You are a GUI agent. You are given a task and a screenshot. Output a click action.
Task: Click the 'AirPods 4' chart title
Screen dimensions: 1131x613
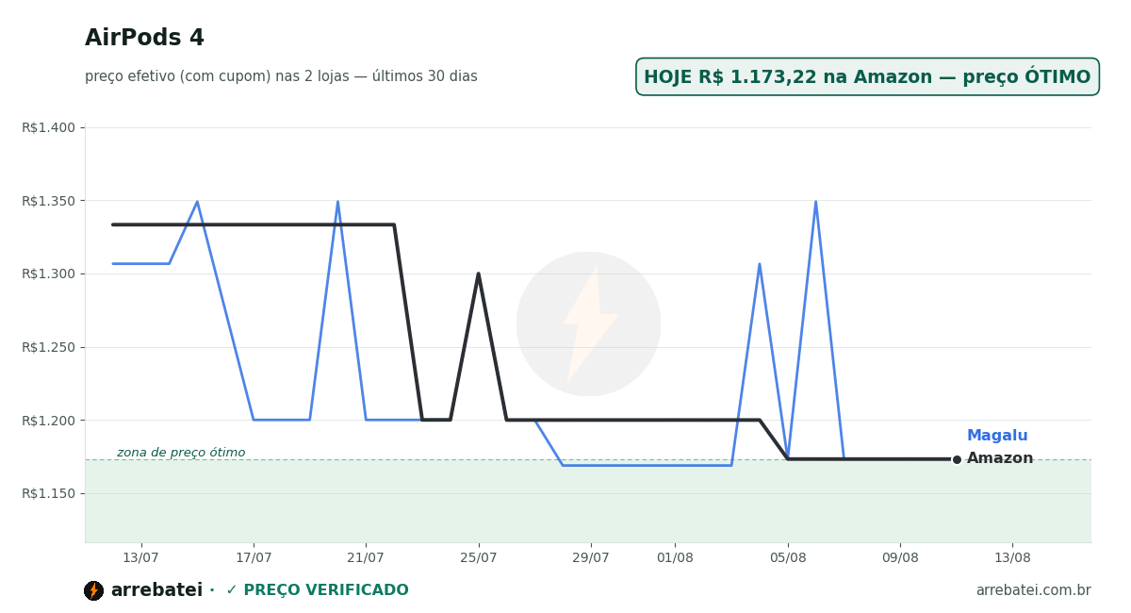click(144, 39)
